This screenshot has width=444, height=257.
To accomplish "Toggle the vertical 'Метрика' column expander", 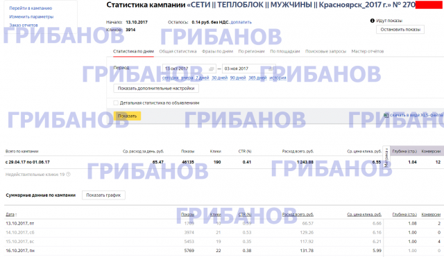I will [386, 157].
